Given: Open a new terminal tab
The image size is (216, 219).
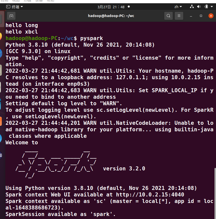Looking at the screenshot, I should tap(11, 16).
